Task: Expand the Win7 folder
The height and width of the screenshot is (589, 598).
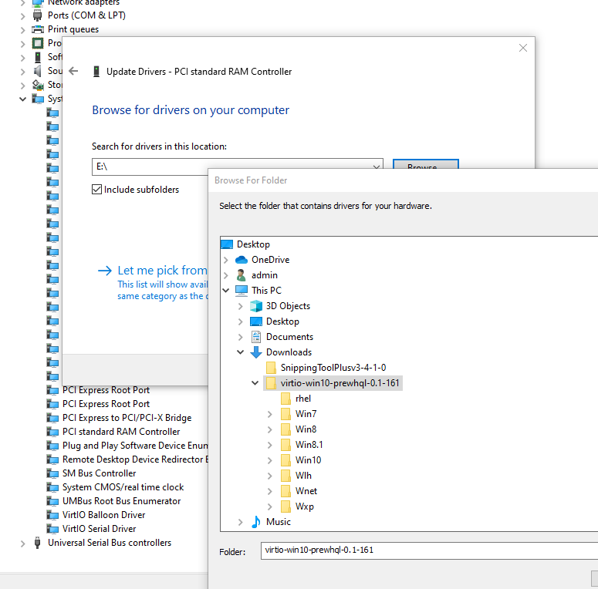Action: (x=269, y=414)
